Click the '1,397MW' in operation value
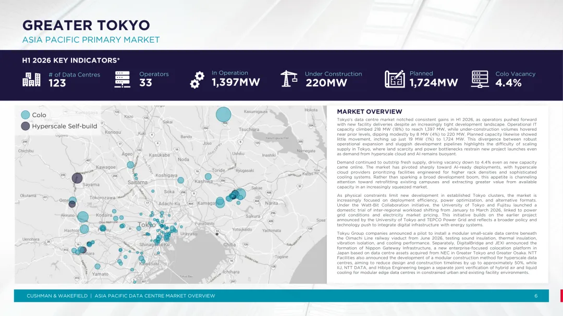 coord(236,82)
